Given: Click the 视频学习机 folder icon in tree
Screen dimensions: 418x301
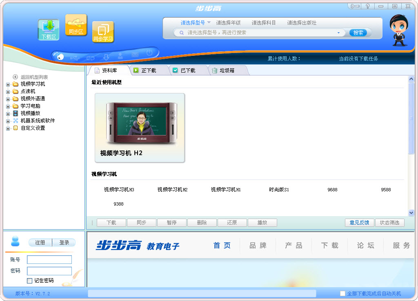Looking at the screenshot, I should pos(16,84).
